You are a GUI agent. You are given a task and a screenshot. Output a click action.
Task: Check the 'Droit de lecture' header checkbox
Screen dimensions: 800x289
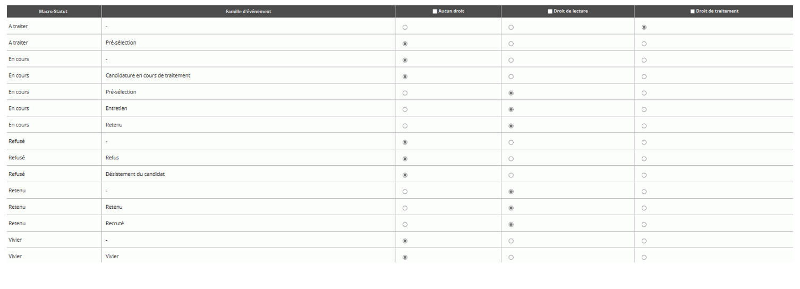[x=550, y=11]
